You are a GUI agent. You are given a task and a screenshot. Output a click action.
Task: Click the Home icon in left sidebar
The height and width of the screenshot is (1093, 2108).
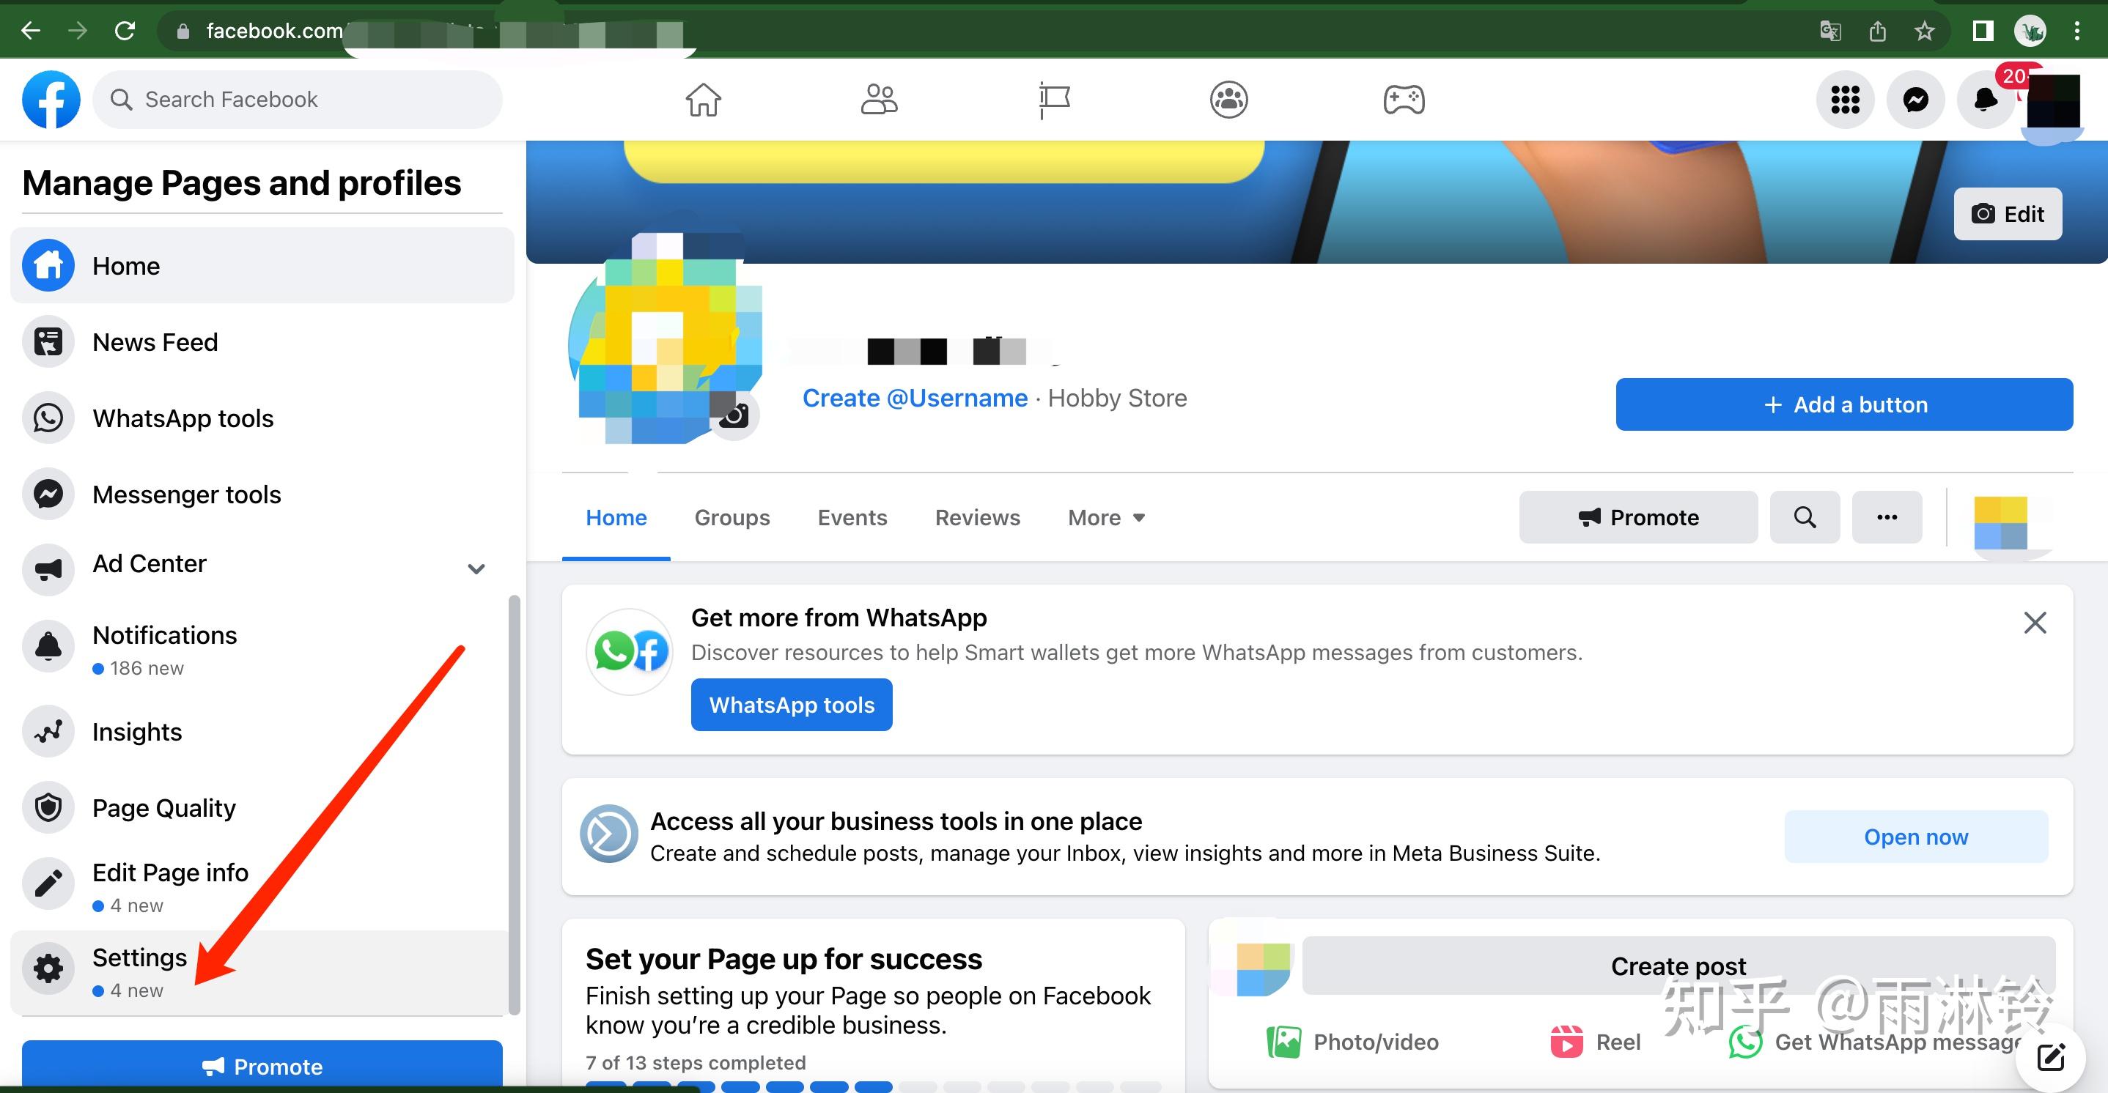coord(49,265)
